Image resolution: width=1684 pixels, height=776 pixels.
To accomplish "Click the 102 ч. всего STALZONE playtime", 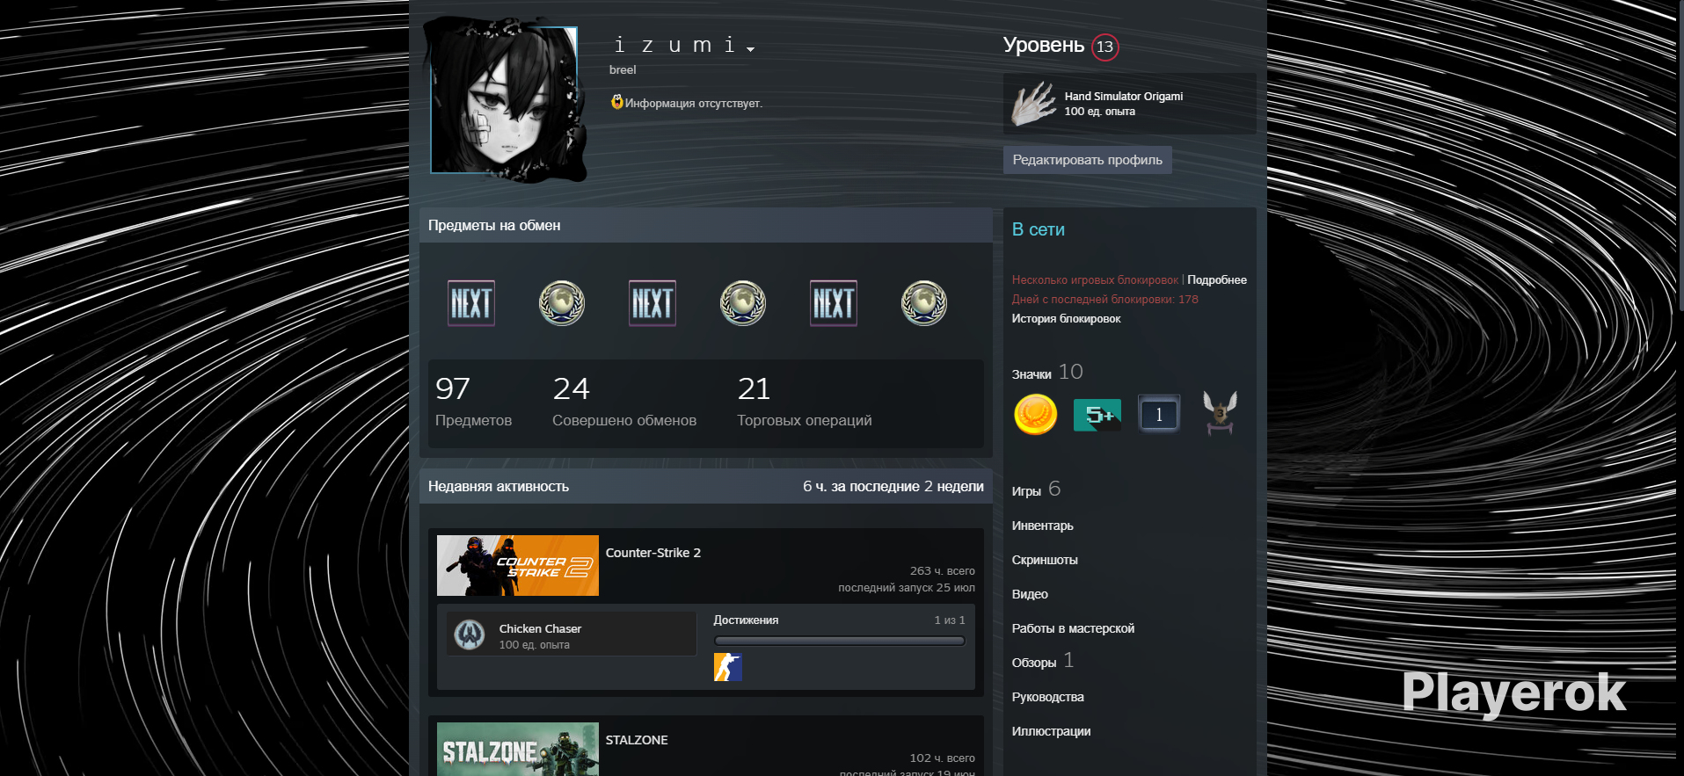I will pyautogui.click(x=942, y=758).
